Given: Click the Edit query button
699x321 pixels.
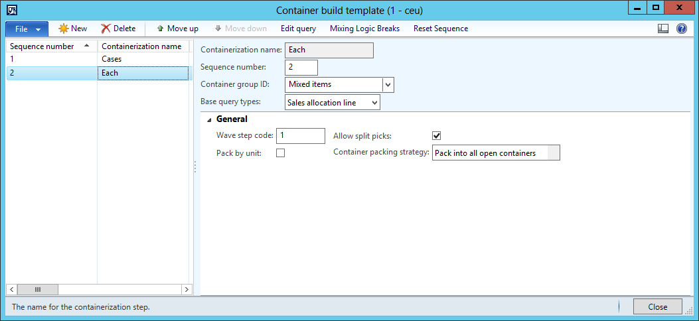Looking at the screenshot, I should 298,29.
